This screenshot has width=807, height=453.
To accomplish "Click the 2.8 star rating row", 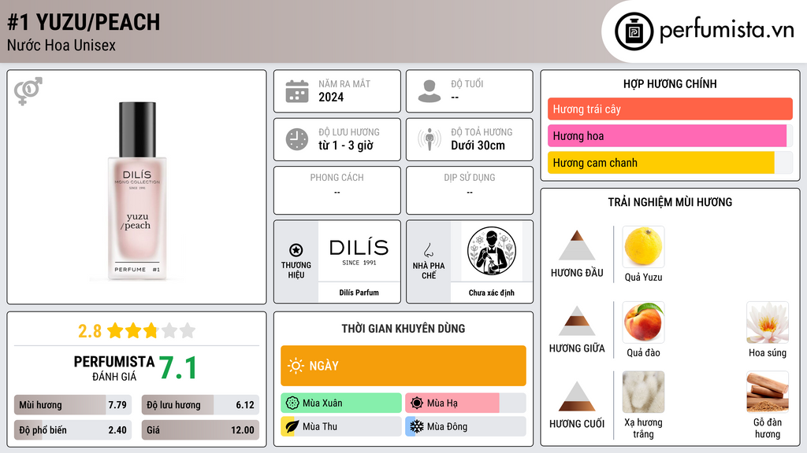I will tap(137, 330).
